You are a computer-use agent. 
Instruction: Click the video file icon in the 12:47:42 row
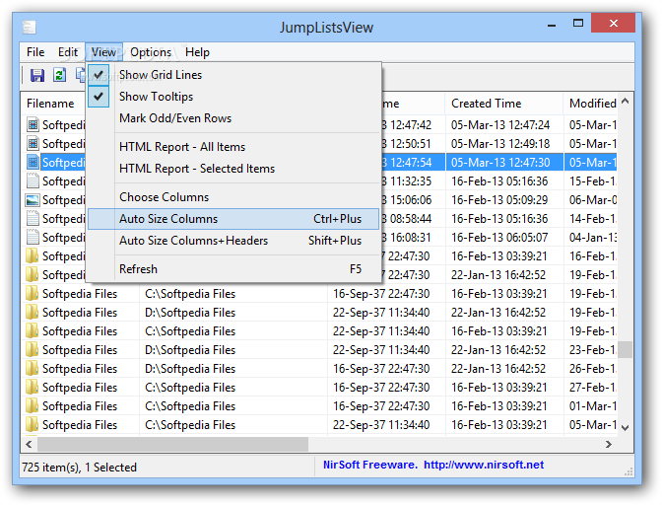click(x=33, y=124)
